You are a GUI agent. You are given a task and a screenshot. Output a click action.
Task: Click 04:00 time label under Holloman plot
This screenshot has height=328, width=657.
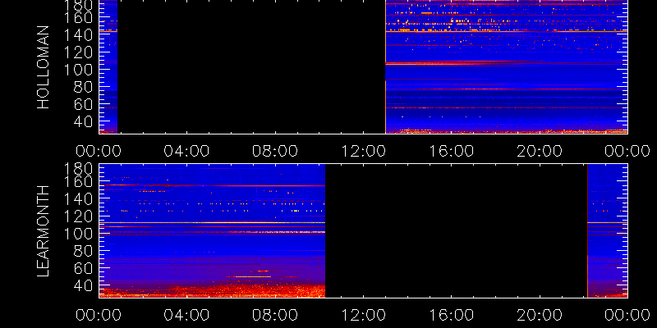(187, 151)
